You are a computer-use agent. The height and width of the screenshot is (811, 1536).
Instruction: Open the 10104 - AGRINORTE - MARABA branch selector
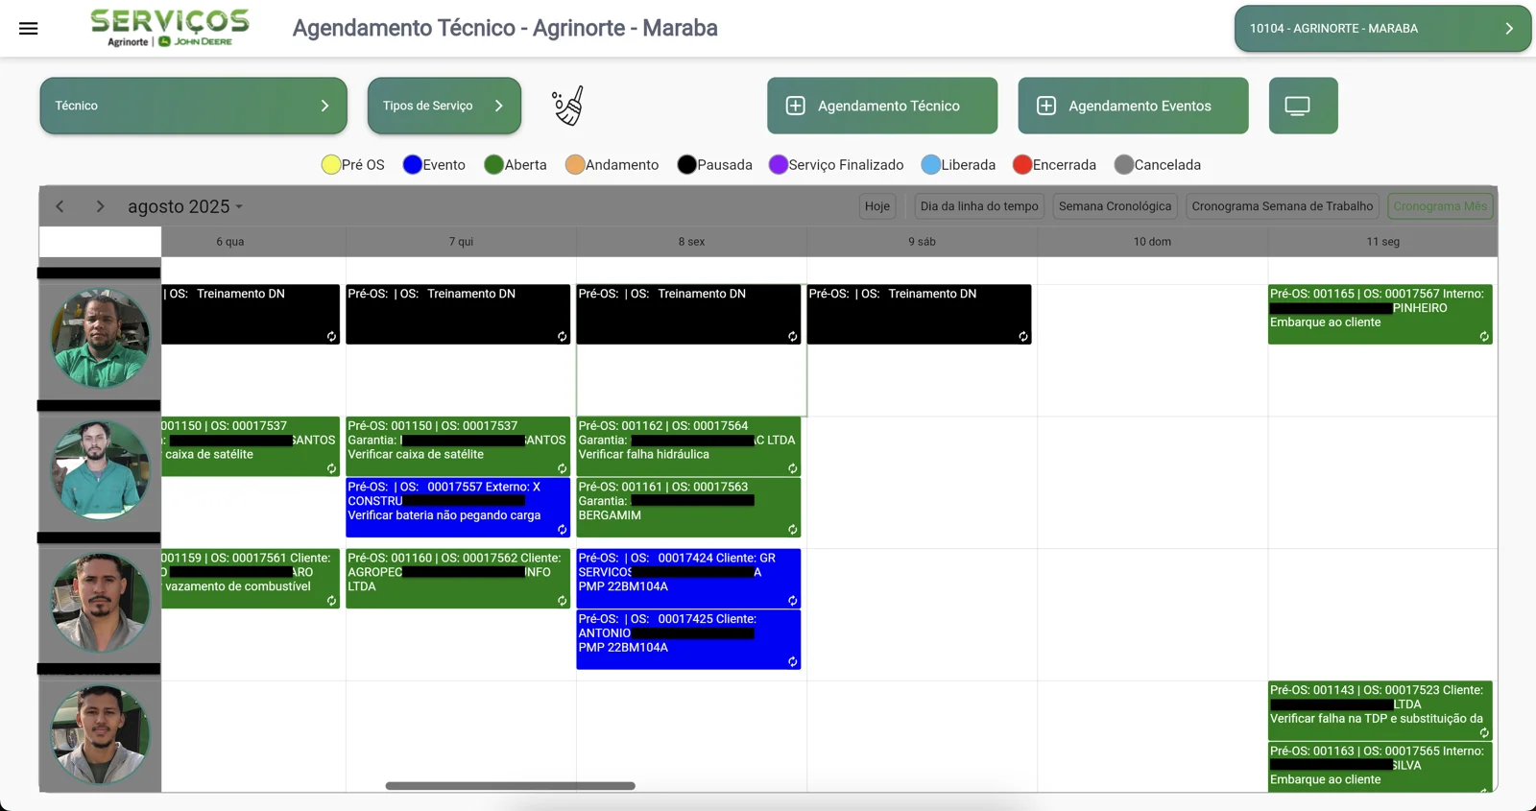pyautogui.click(x=1382, y=29)
